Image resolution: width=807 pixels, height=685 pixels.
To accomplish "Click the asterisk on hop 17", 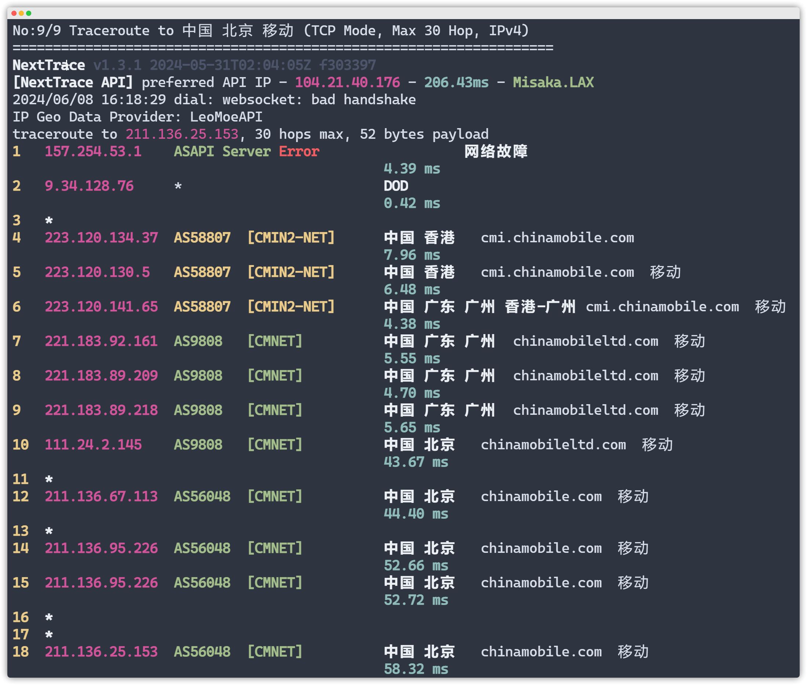I will (49, 634).
